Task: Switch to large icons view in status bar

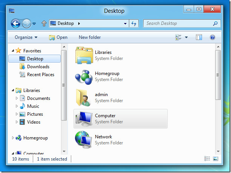Action: pos(216,159)
